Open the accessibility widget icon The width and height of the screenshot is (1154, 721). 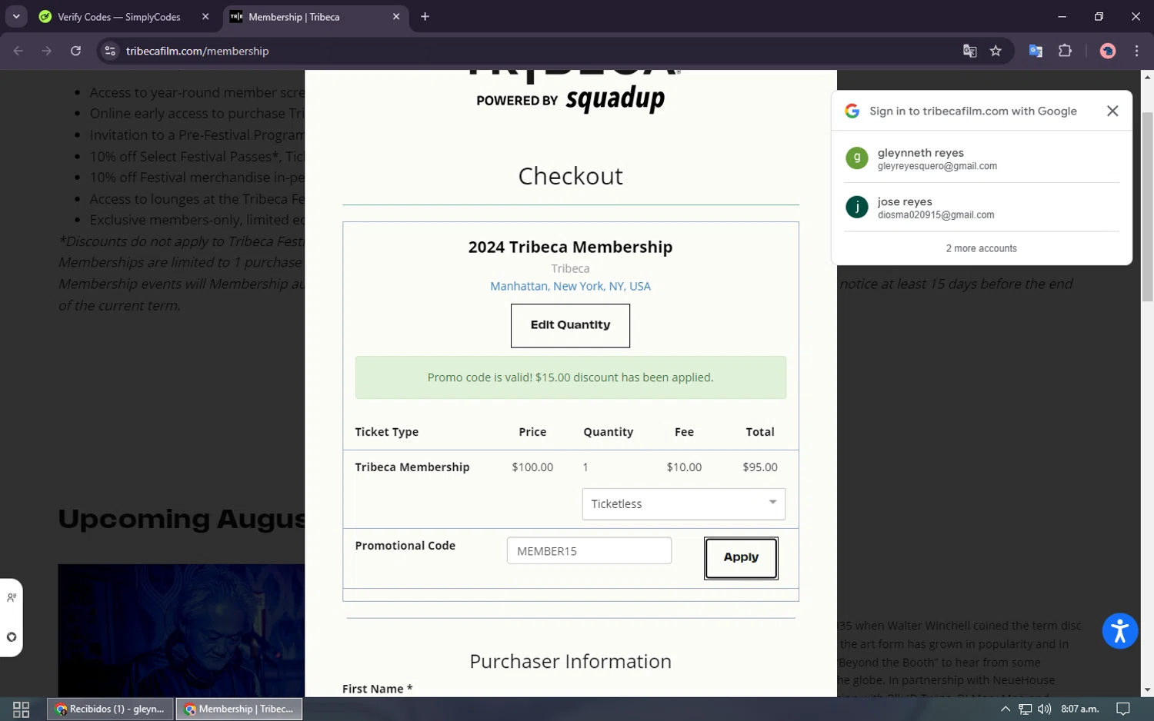(1119, 631)
